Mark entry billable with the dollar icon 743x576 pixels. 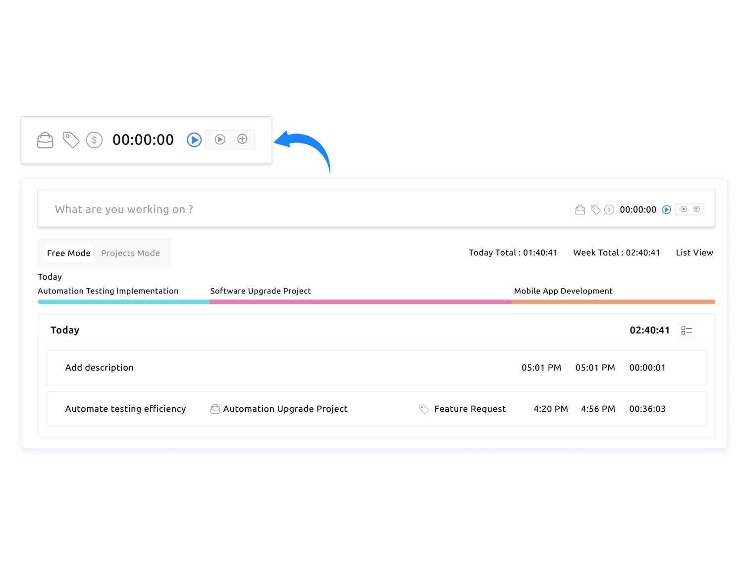pos(94,140)
